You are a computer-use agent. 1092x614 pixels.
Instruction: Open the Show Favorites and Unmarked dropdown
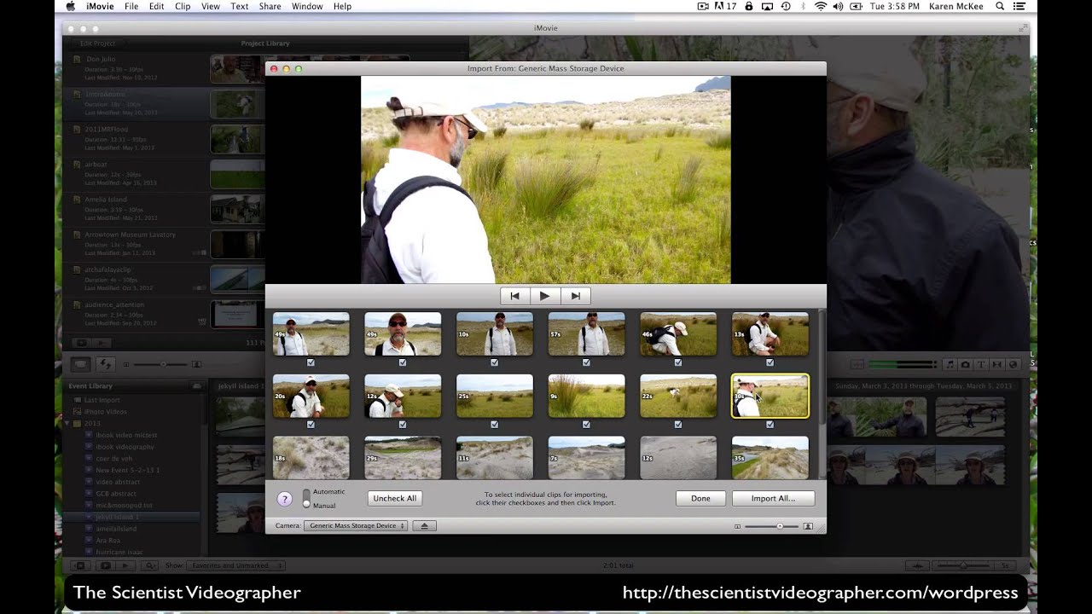point(235,565)
